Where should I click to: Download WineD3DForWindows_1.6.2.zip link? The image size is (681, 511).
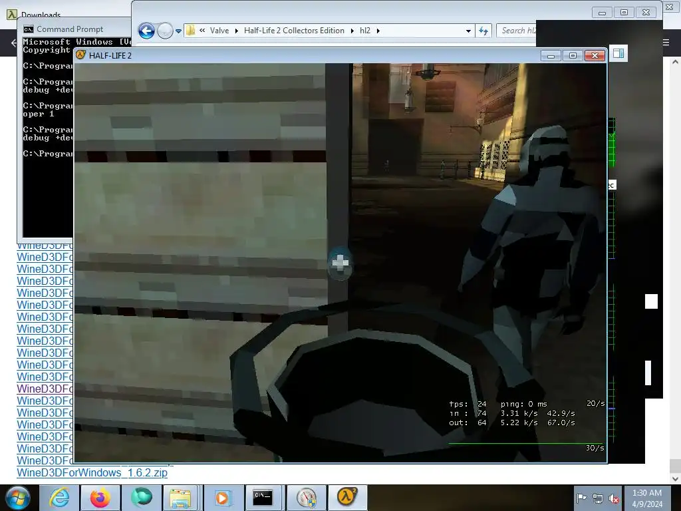click(x=92, y=473)
